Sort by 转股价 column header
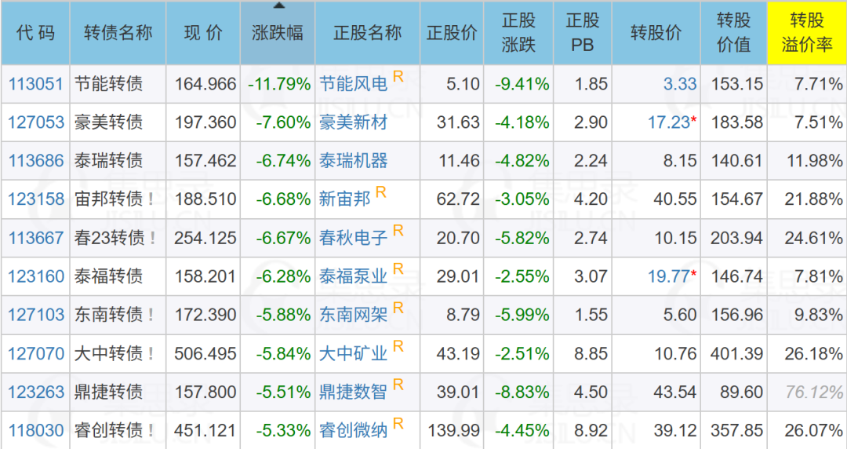 tap(656, 33)
